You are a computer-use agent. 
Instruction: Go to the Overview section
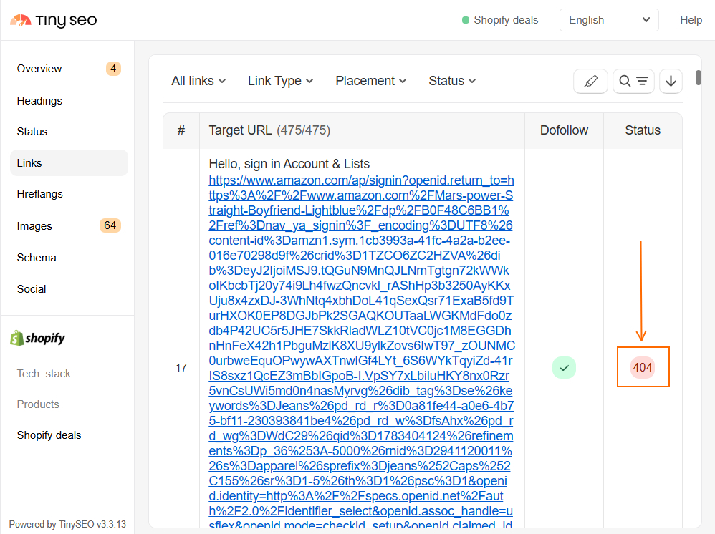coord(69,69)
